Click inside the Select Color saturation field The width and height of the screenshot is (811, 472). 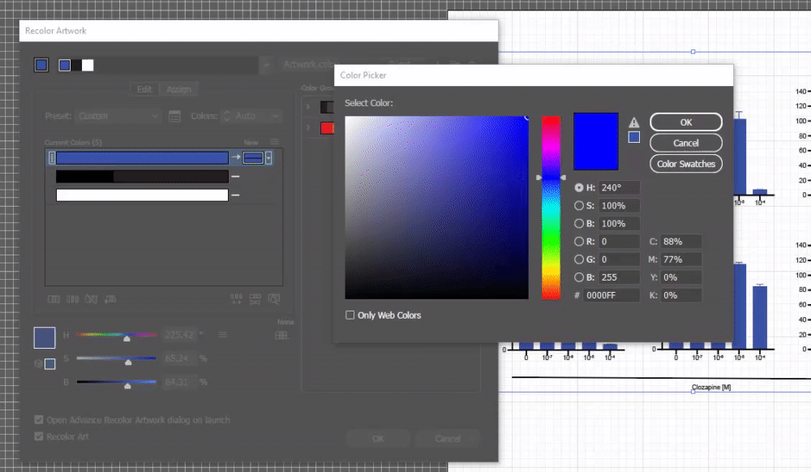point(436,208)
